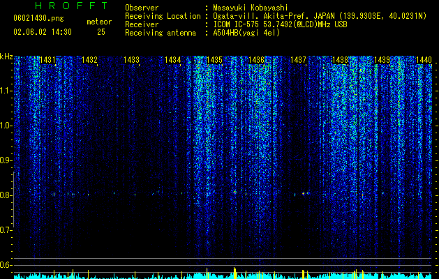Click the 0.6 kHz axis label
439x279 pixels.
click(6, 265)
